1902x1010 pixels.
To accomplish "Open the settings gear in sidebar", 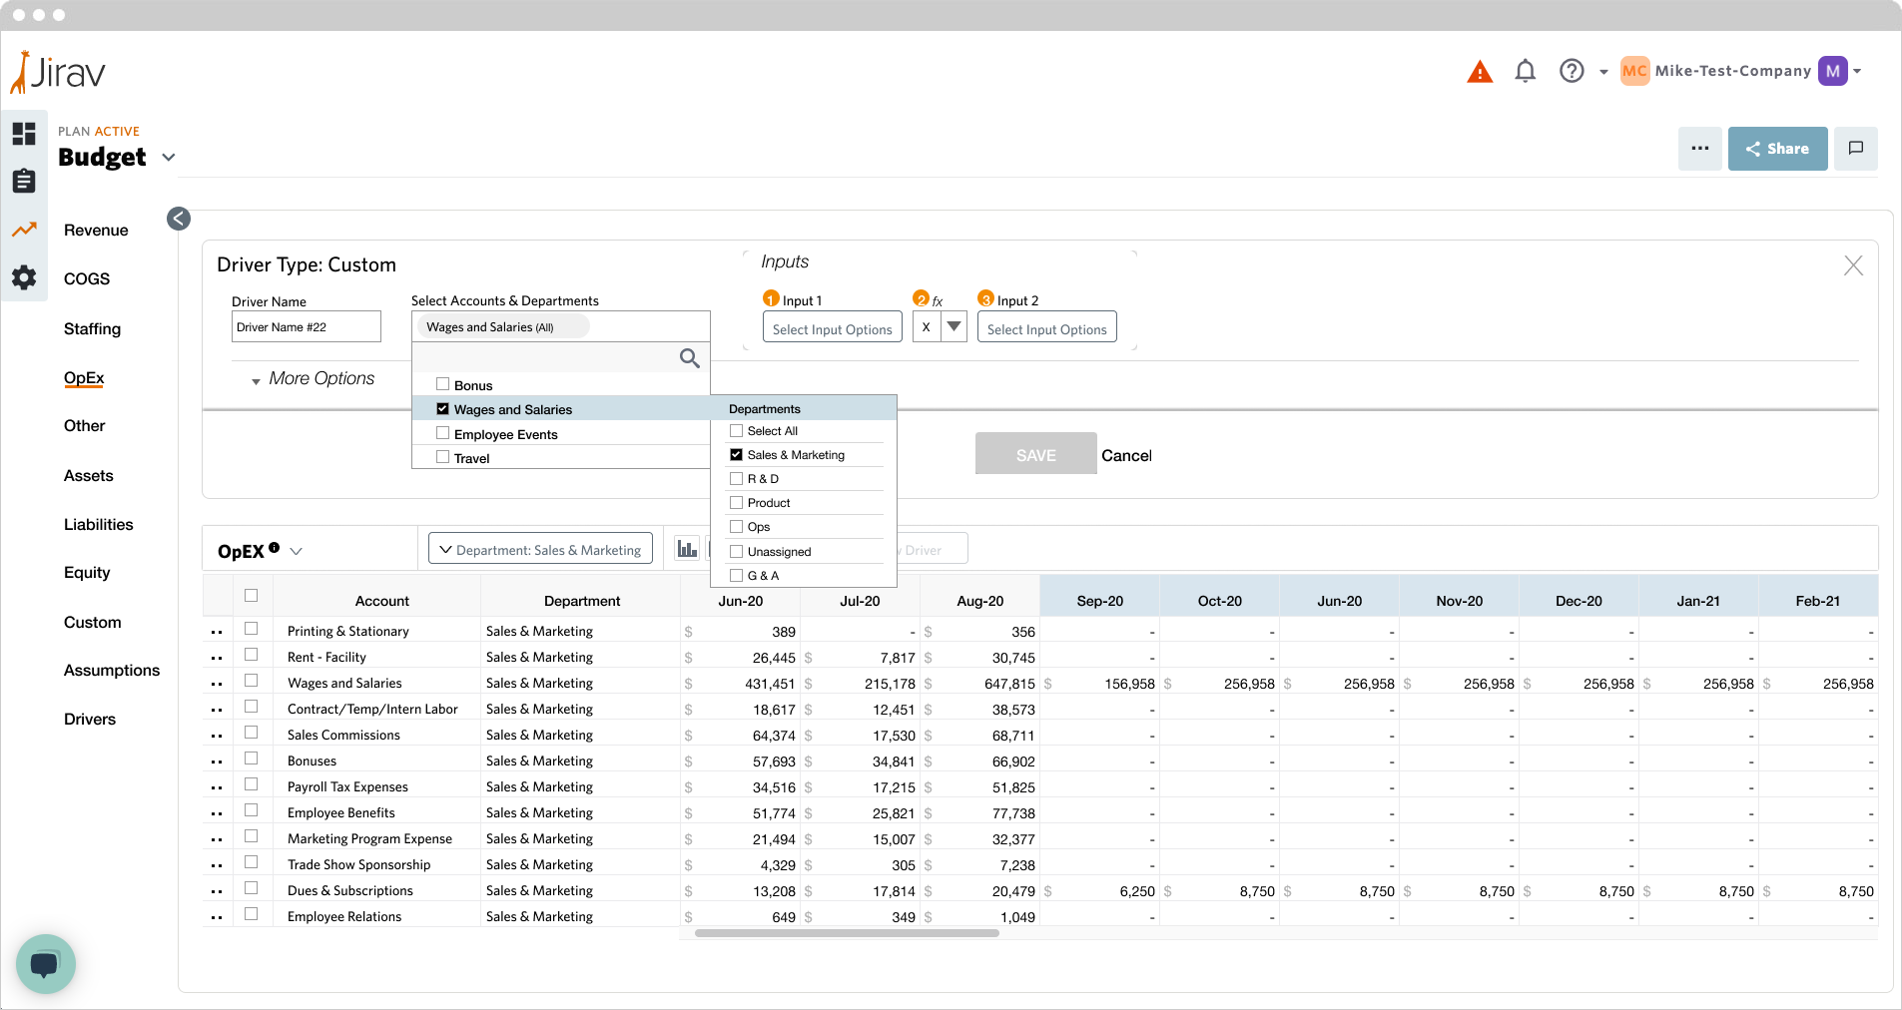I will click(x=24, y=277).
